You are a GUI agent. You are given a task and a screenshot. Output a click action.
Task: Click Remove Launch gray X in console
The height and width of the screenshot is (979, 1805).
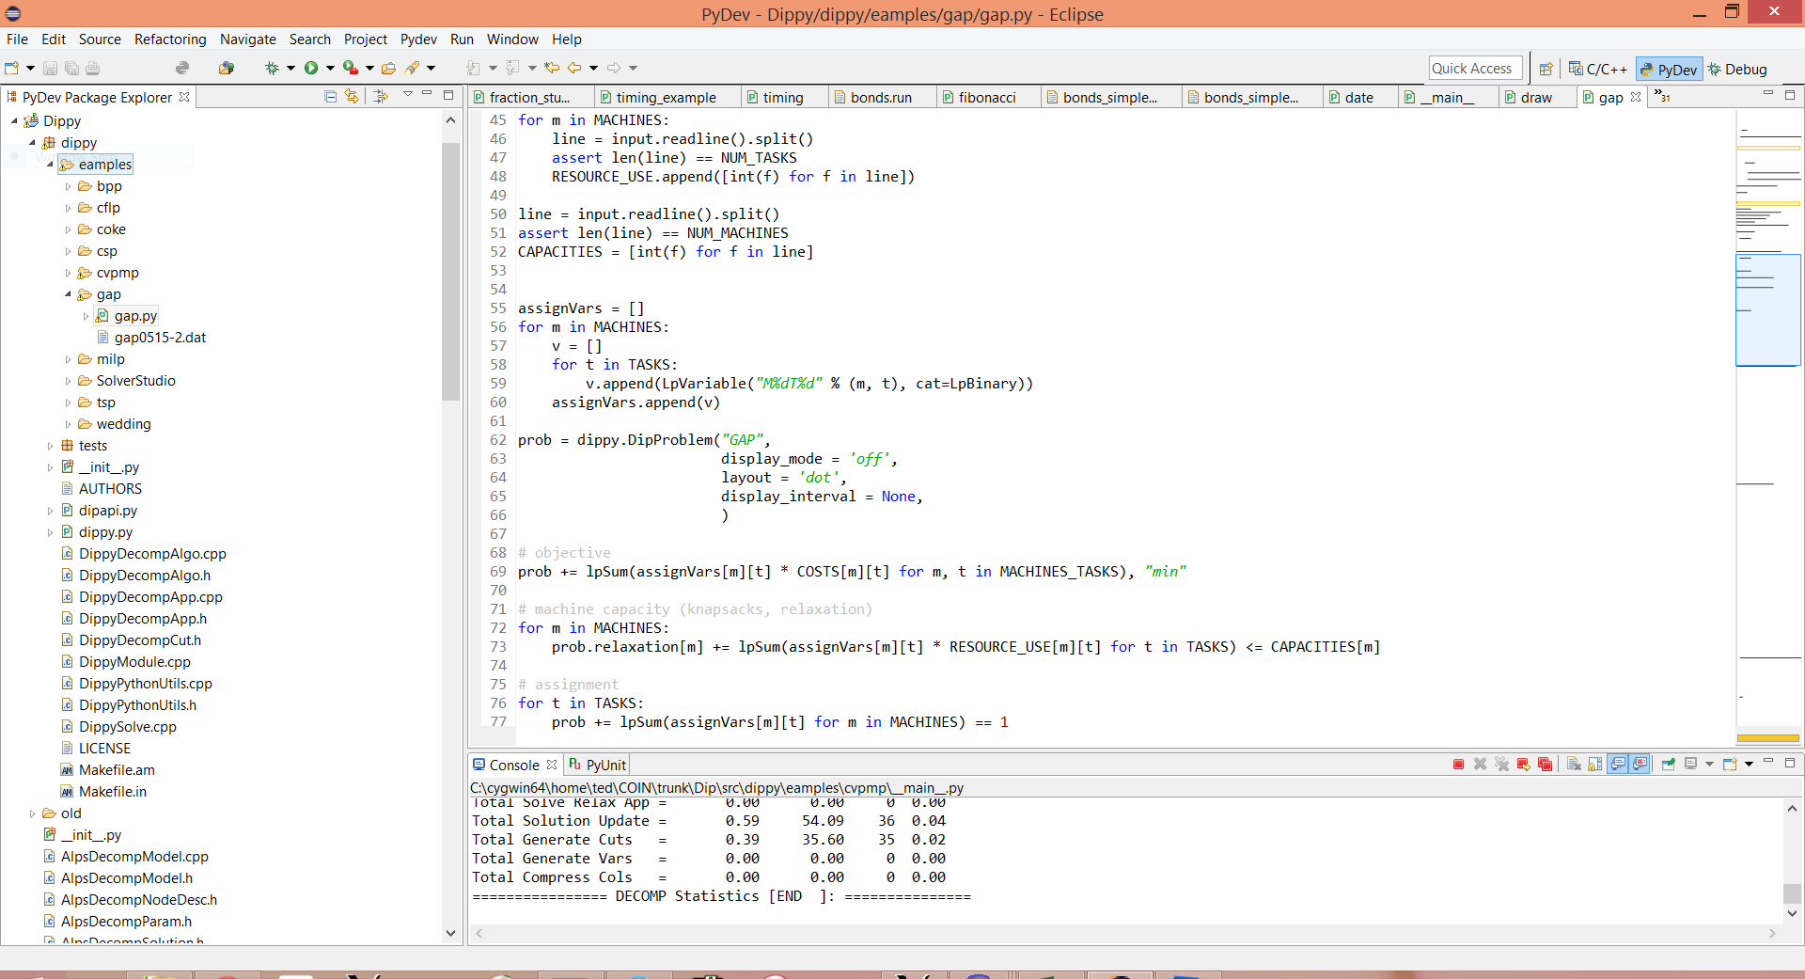1480,765
